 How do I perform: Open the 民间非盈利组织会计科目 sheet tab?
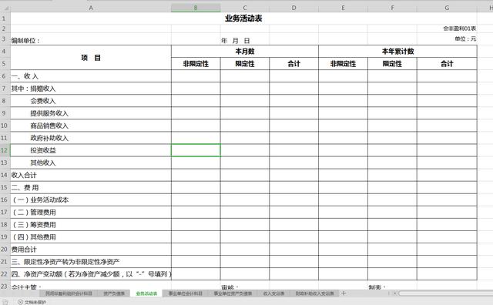pyautogui.click(x=69, y=293)
